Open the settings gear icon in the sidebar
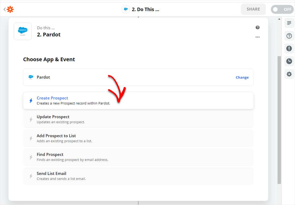Viewport: 295px width, 205px height. point(289,74)
